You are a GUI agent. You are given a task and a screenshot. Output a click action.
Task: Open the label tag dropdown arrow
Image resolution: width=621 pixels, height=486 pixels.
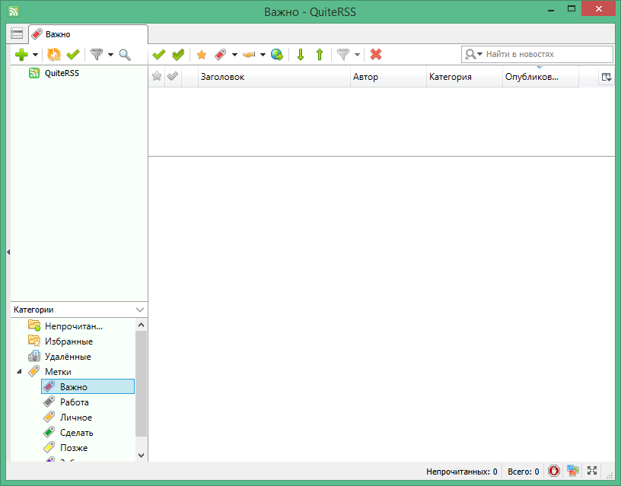pyautogui.click(x=234, y=55)
